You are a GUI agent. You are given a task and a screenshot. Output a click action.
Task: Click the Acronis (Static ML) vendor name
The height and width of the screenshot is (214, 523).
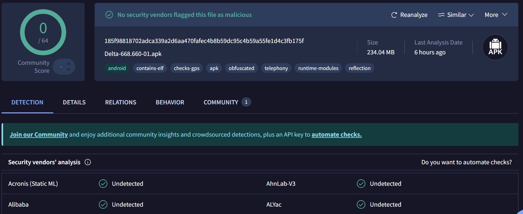[x=33, y=184]
